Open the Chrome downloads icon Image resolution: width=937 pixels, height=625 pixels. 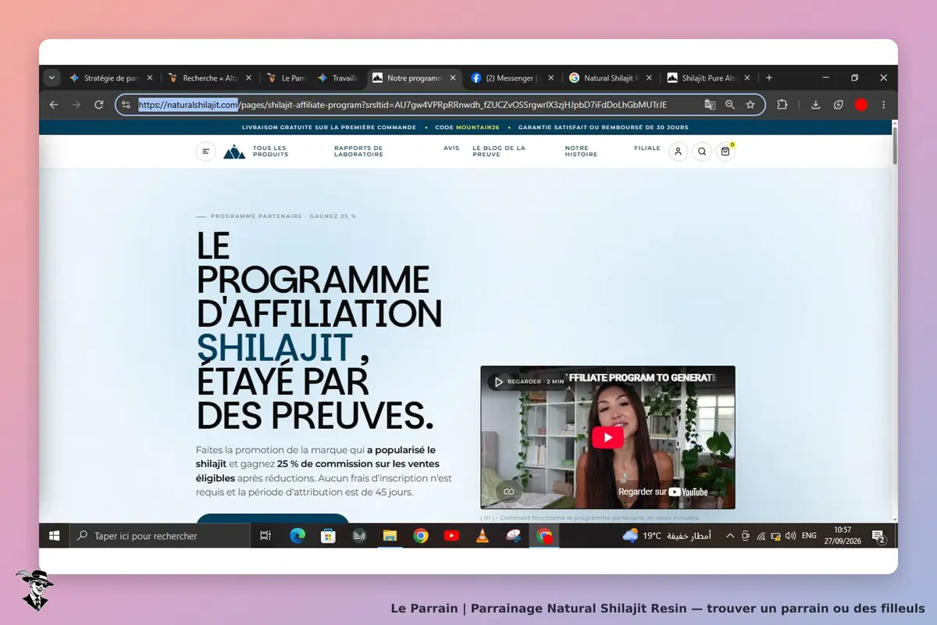click(816, 105)
